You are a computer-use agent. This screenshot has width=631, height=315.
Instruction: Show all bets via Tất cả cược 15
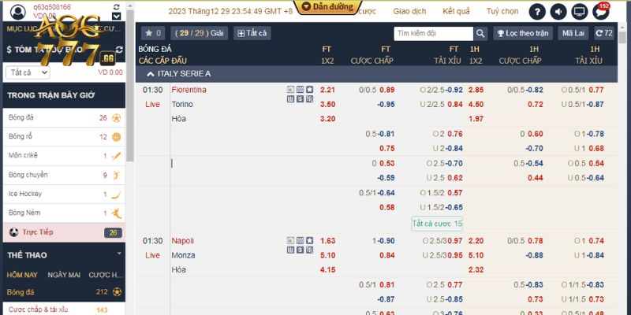click(437, 224)
